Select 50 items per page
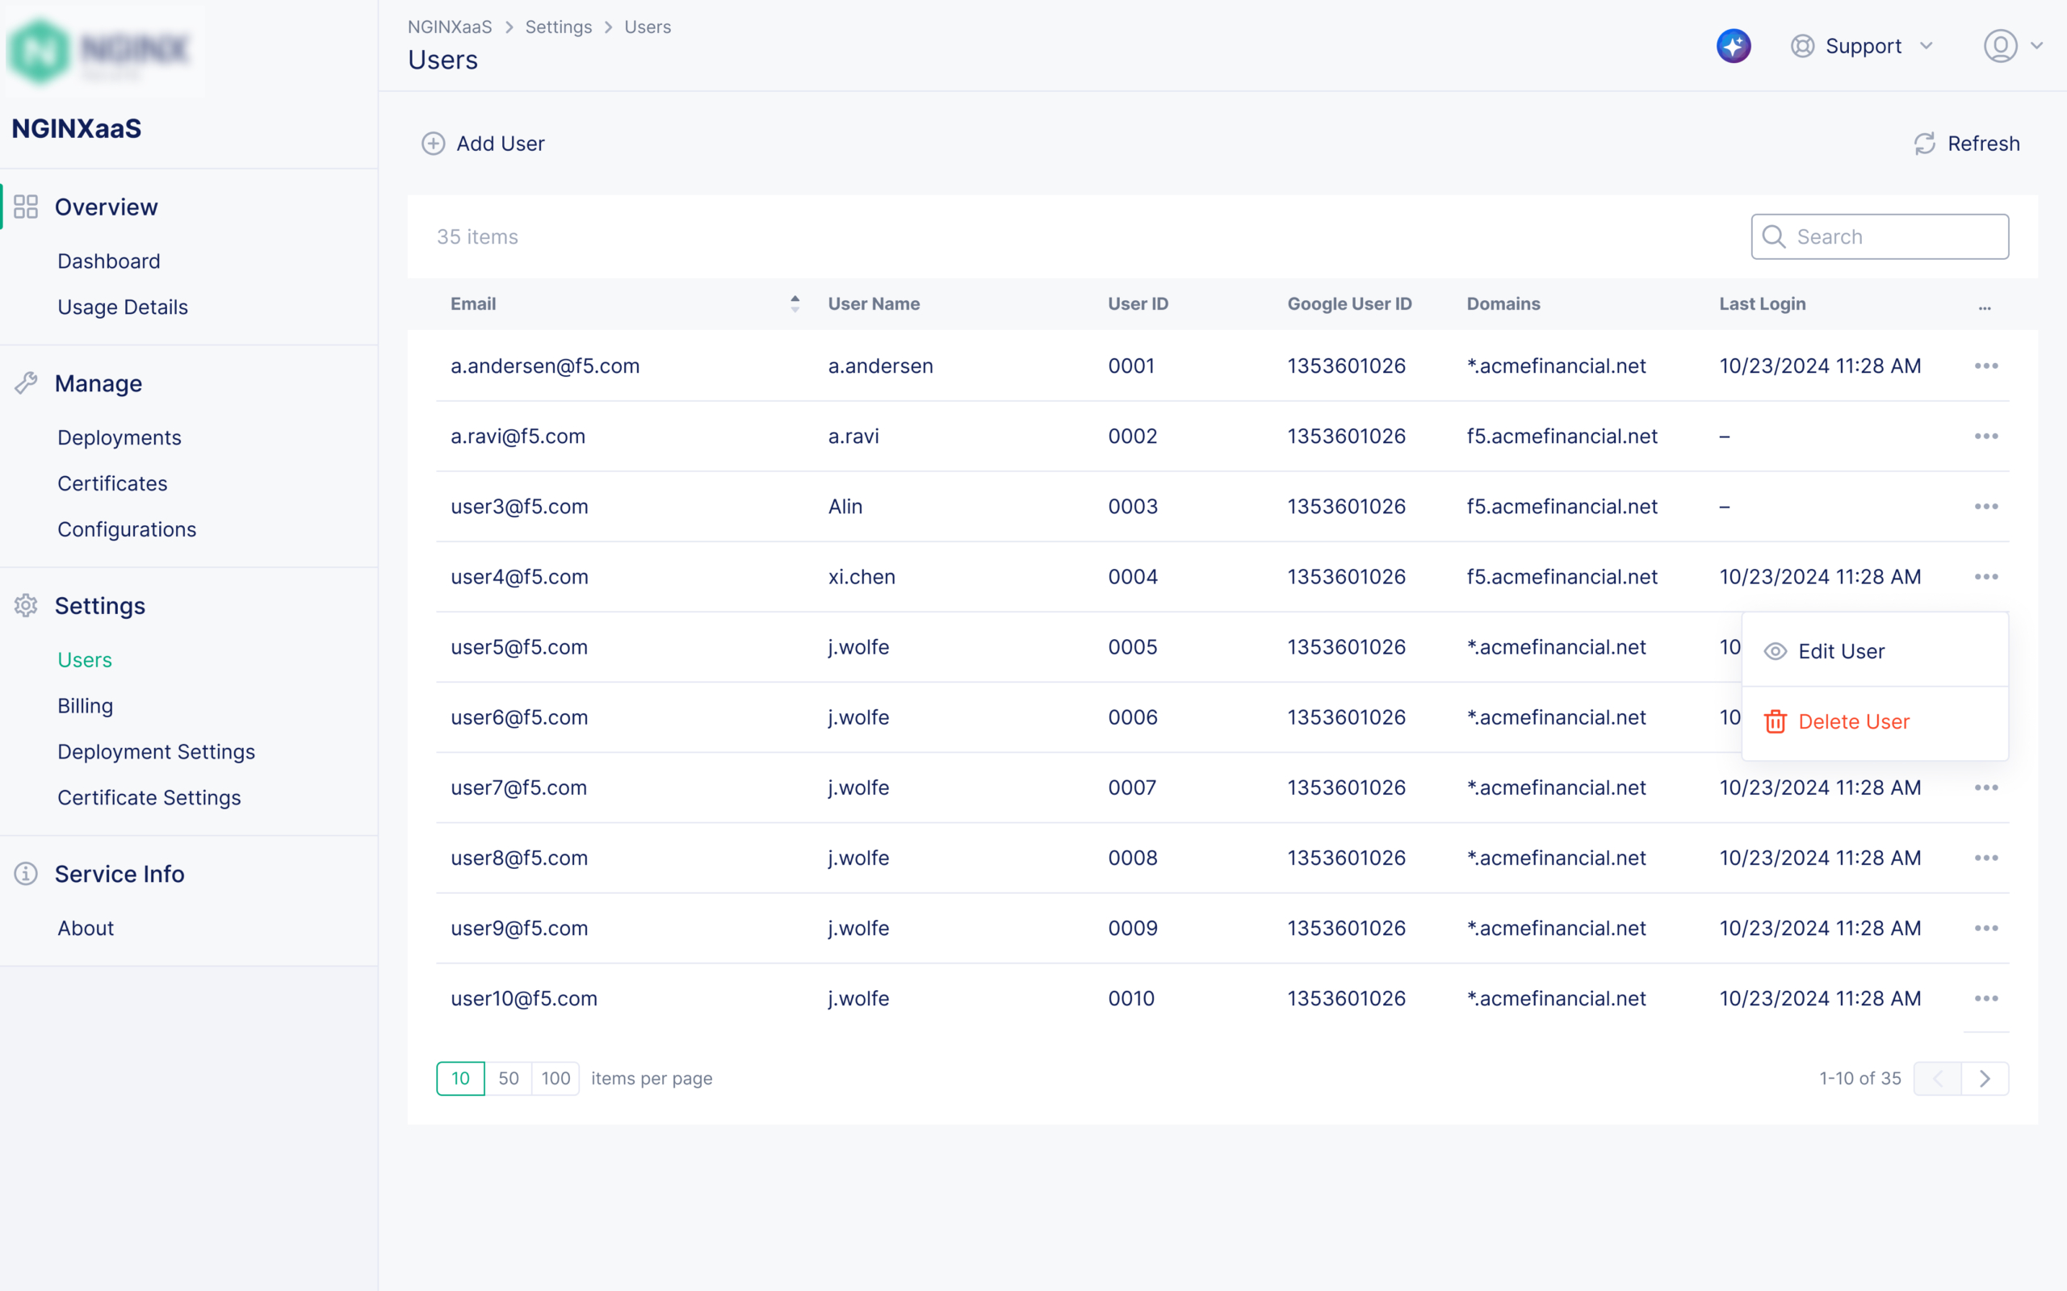The height and width of the screenshot is (1291, 2067). coord(508,1079)
